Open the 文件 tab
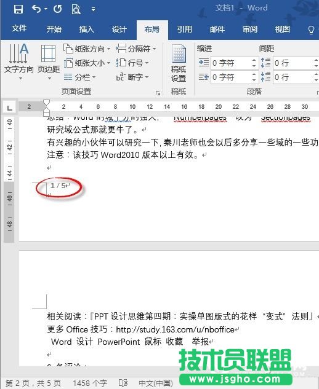 (x=19, y=29)
